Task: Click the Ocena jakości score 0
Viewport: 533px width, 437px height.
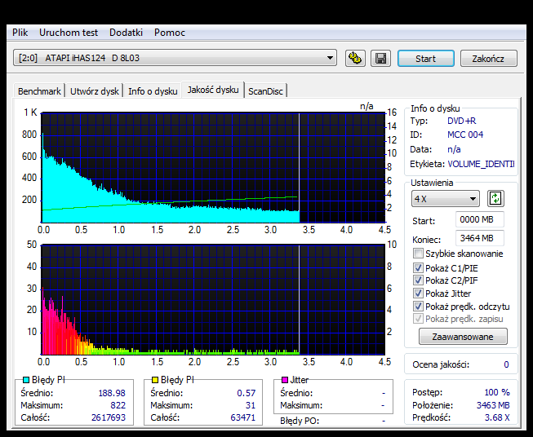Action: click(506, 364)
